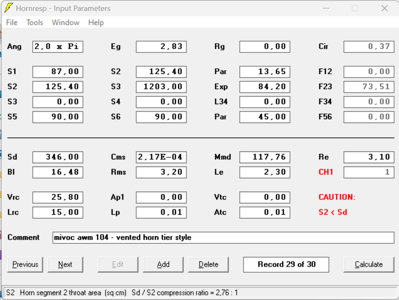
Task: Click the F12 value field
Action: pyautogui.click(x=369, y=72)
